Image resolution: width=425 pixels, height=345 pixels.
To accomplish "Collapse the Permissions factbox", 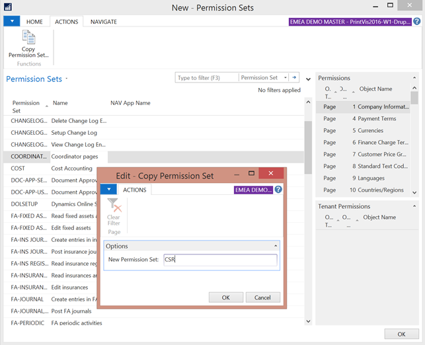I will click(x=414, y=78).
